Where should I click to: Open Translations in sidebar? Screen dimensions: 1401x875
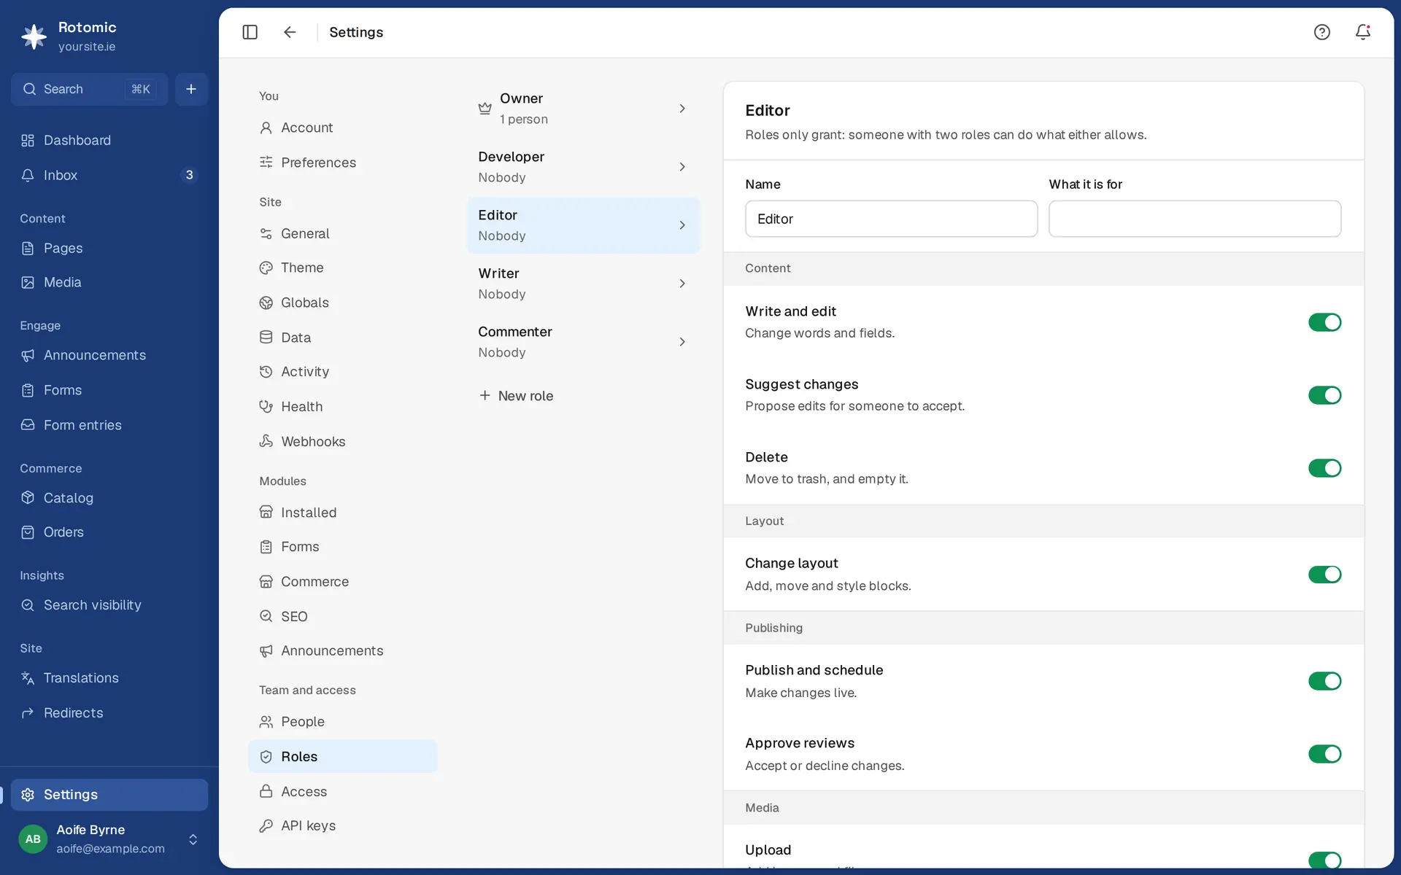pyautogui.click(x=109, y=678)
